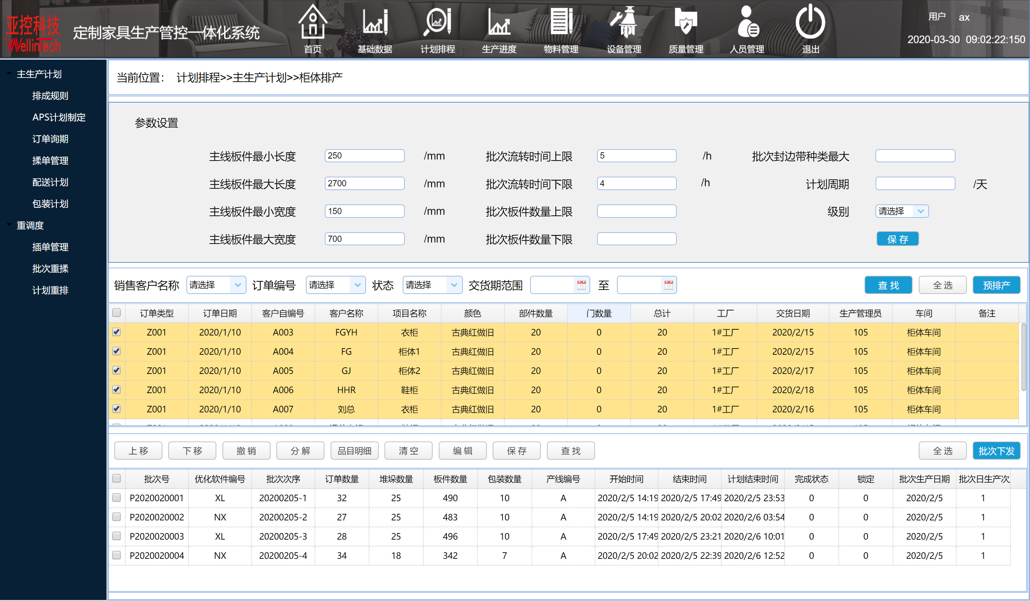Click the Home (首页) house icon
Image resolution: width=1030 pixels, height=601 pixels.
click(313, 21)
